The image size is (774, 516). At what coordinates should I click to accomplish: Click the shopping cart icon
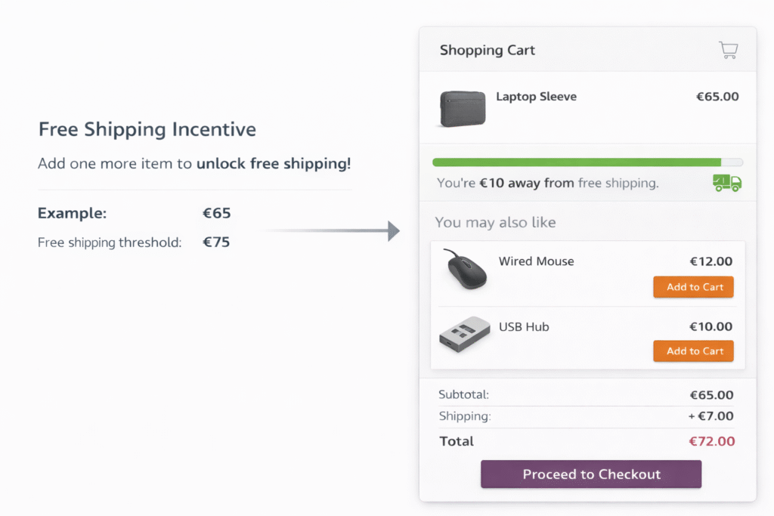[727, 49]
